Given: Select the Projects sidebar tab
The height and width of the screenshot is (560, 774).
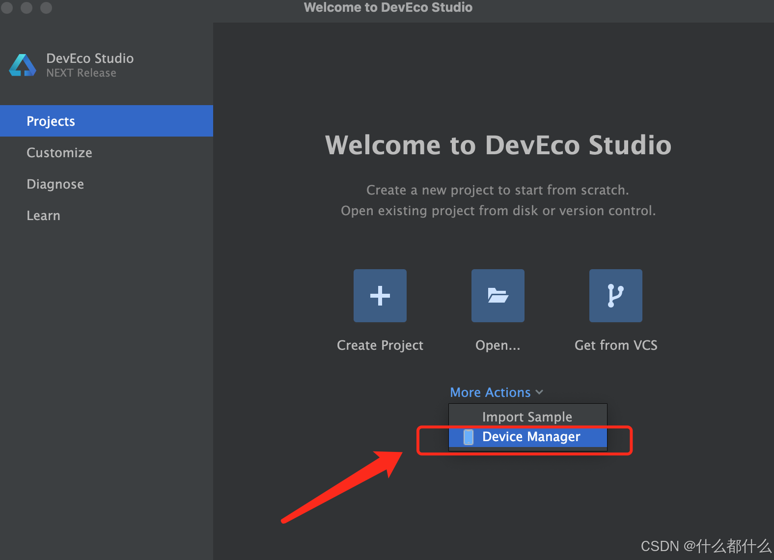Looking at the screenshot, I should [107, 121].
